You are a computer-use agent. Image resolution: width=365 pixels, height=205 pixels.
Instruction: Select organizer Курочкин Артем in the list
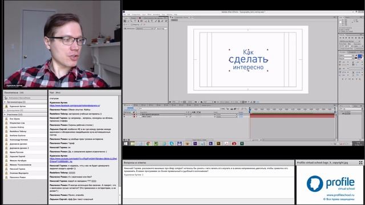point(18,106)
